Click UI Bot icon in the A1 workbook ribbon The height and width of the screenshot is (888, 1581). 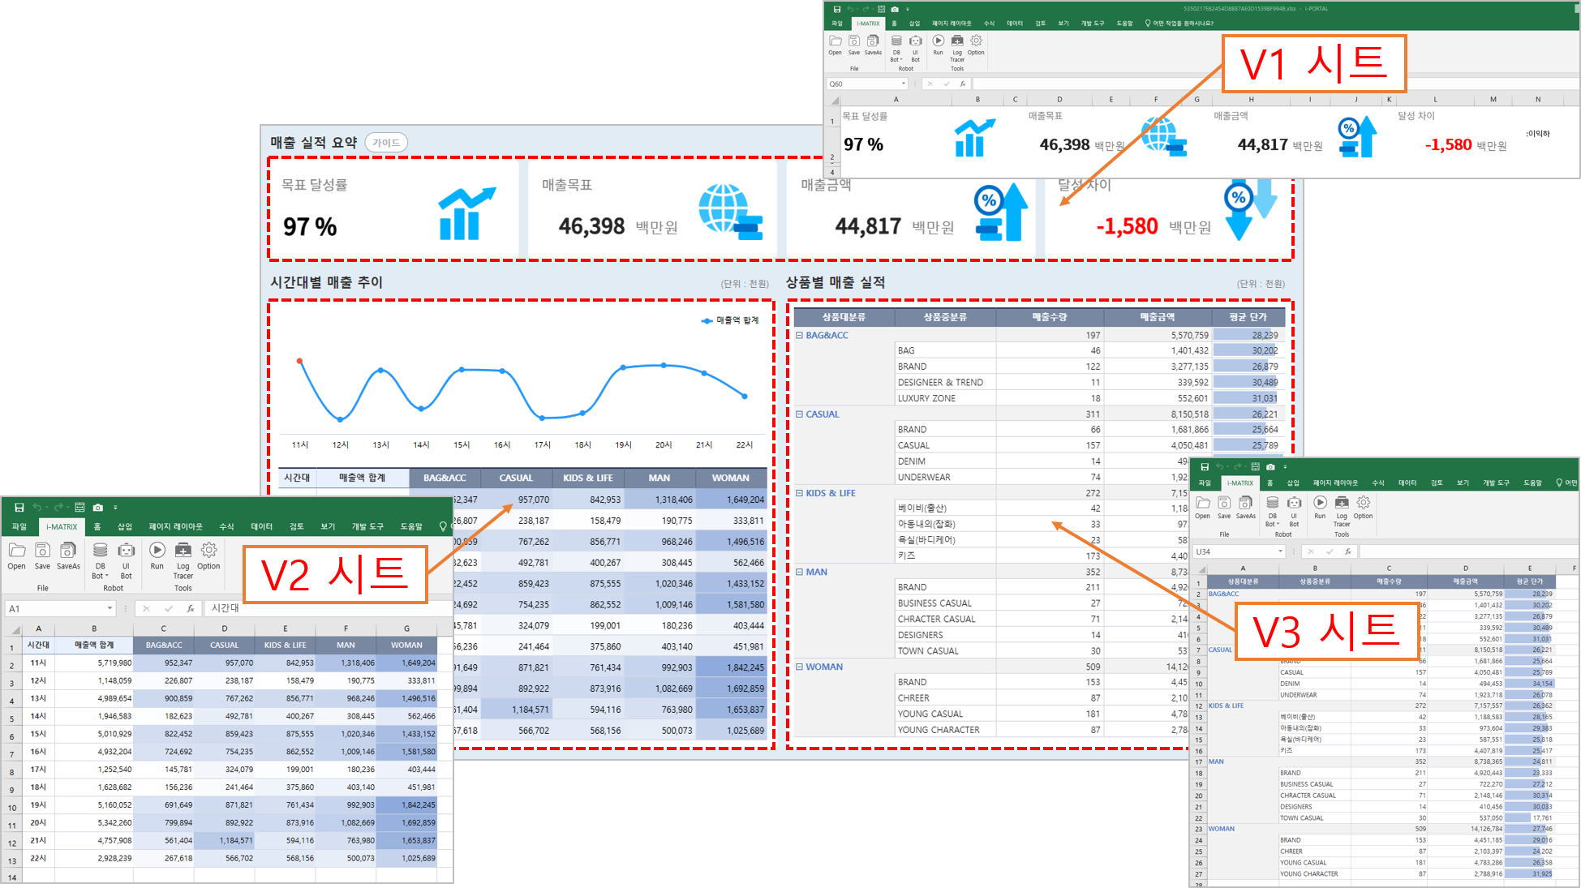[126, 551]
